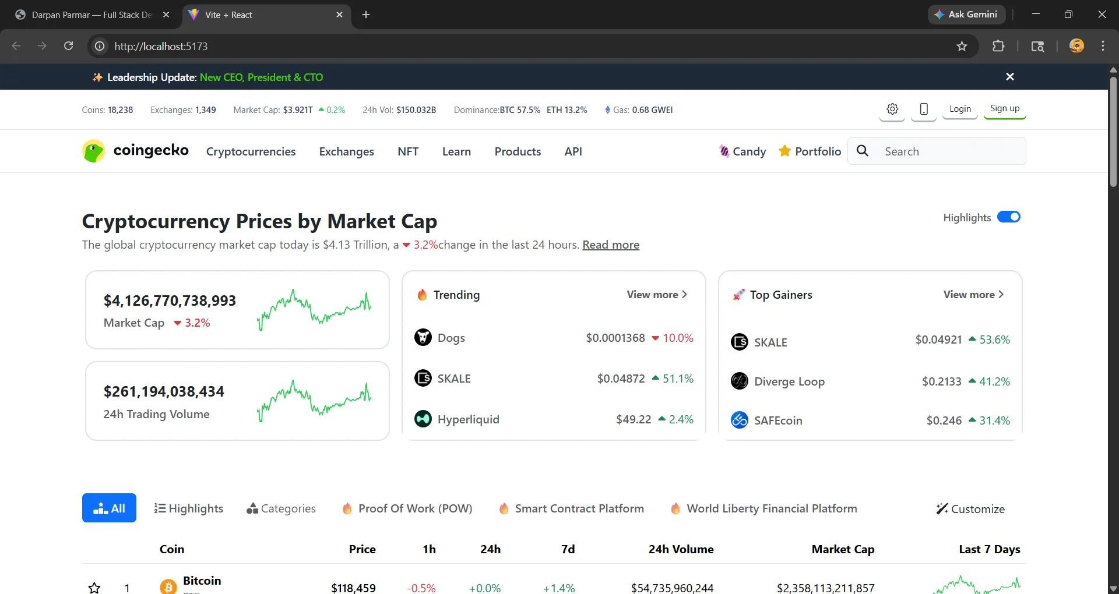Click the Dogs coin icon
This screenshot has height=594, width=1119.
(x=423, y=337)
